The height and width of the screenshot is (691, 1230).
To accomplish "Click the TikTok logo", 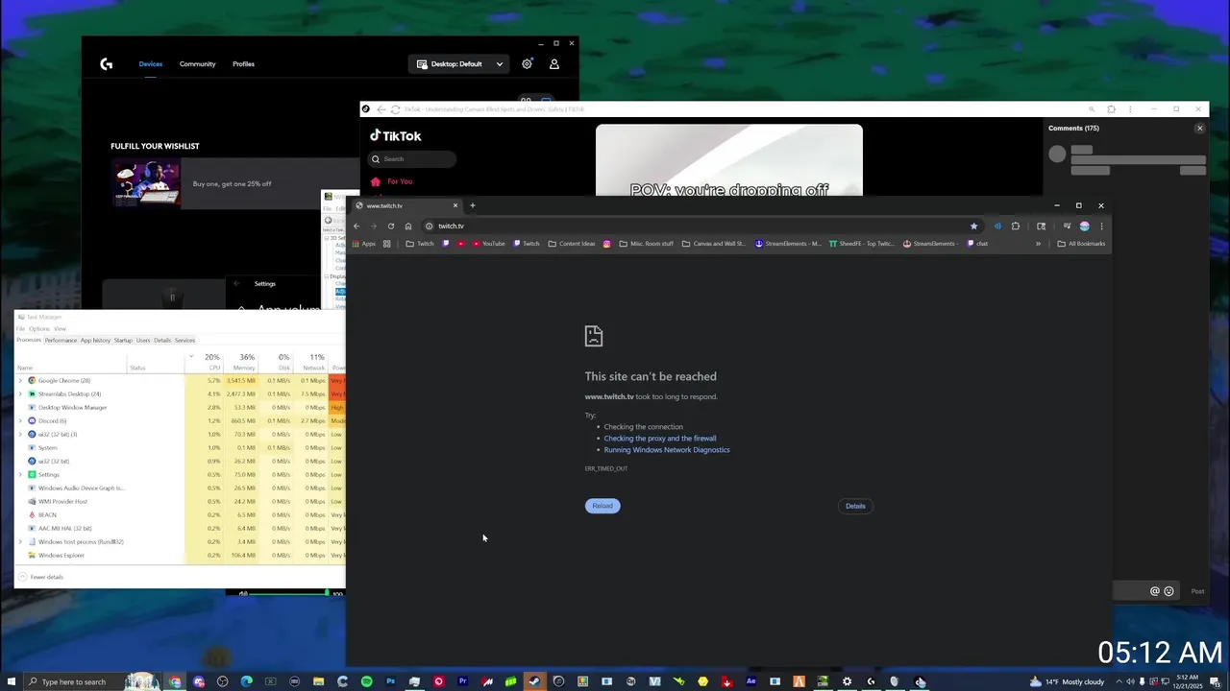I will pos(396,136).
